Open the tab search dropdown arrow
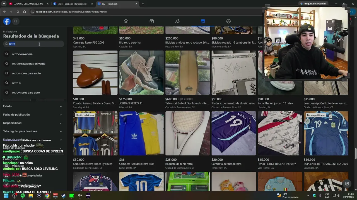The height and width of the screenshot is (200, 357). [x=4, y=4]
